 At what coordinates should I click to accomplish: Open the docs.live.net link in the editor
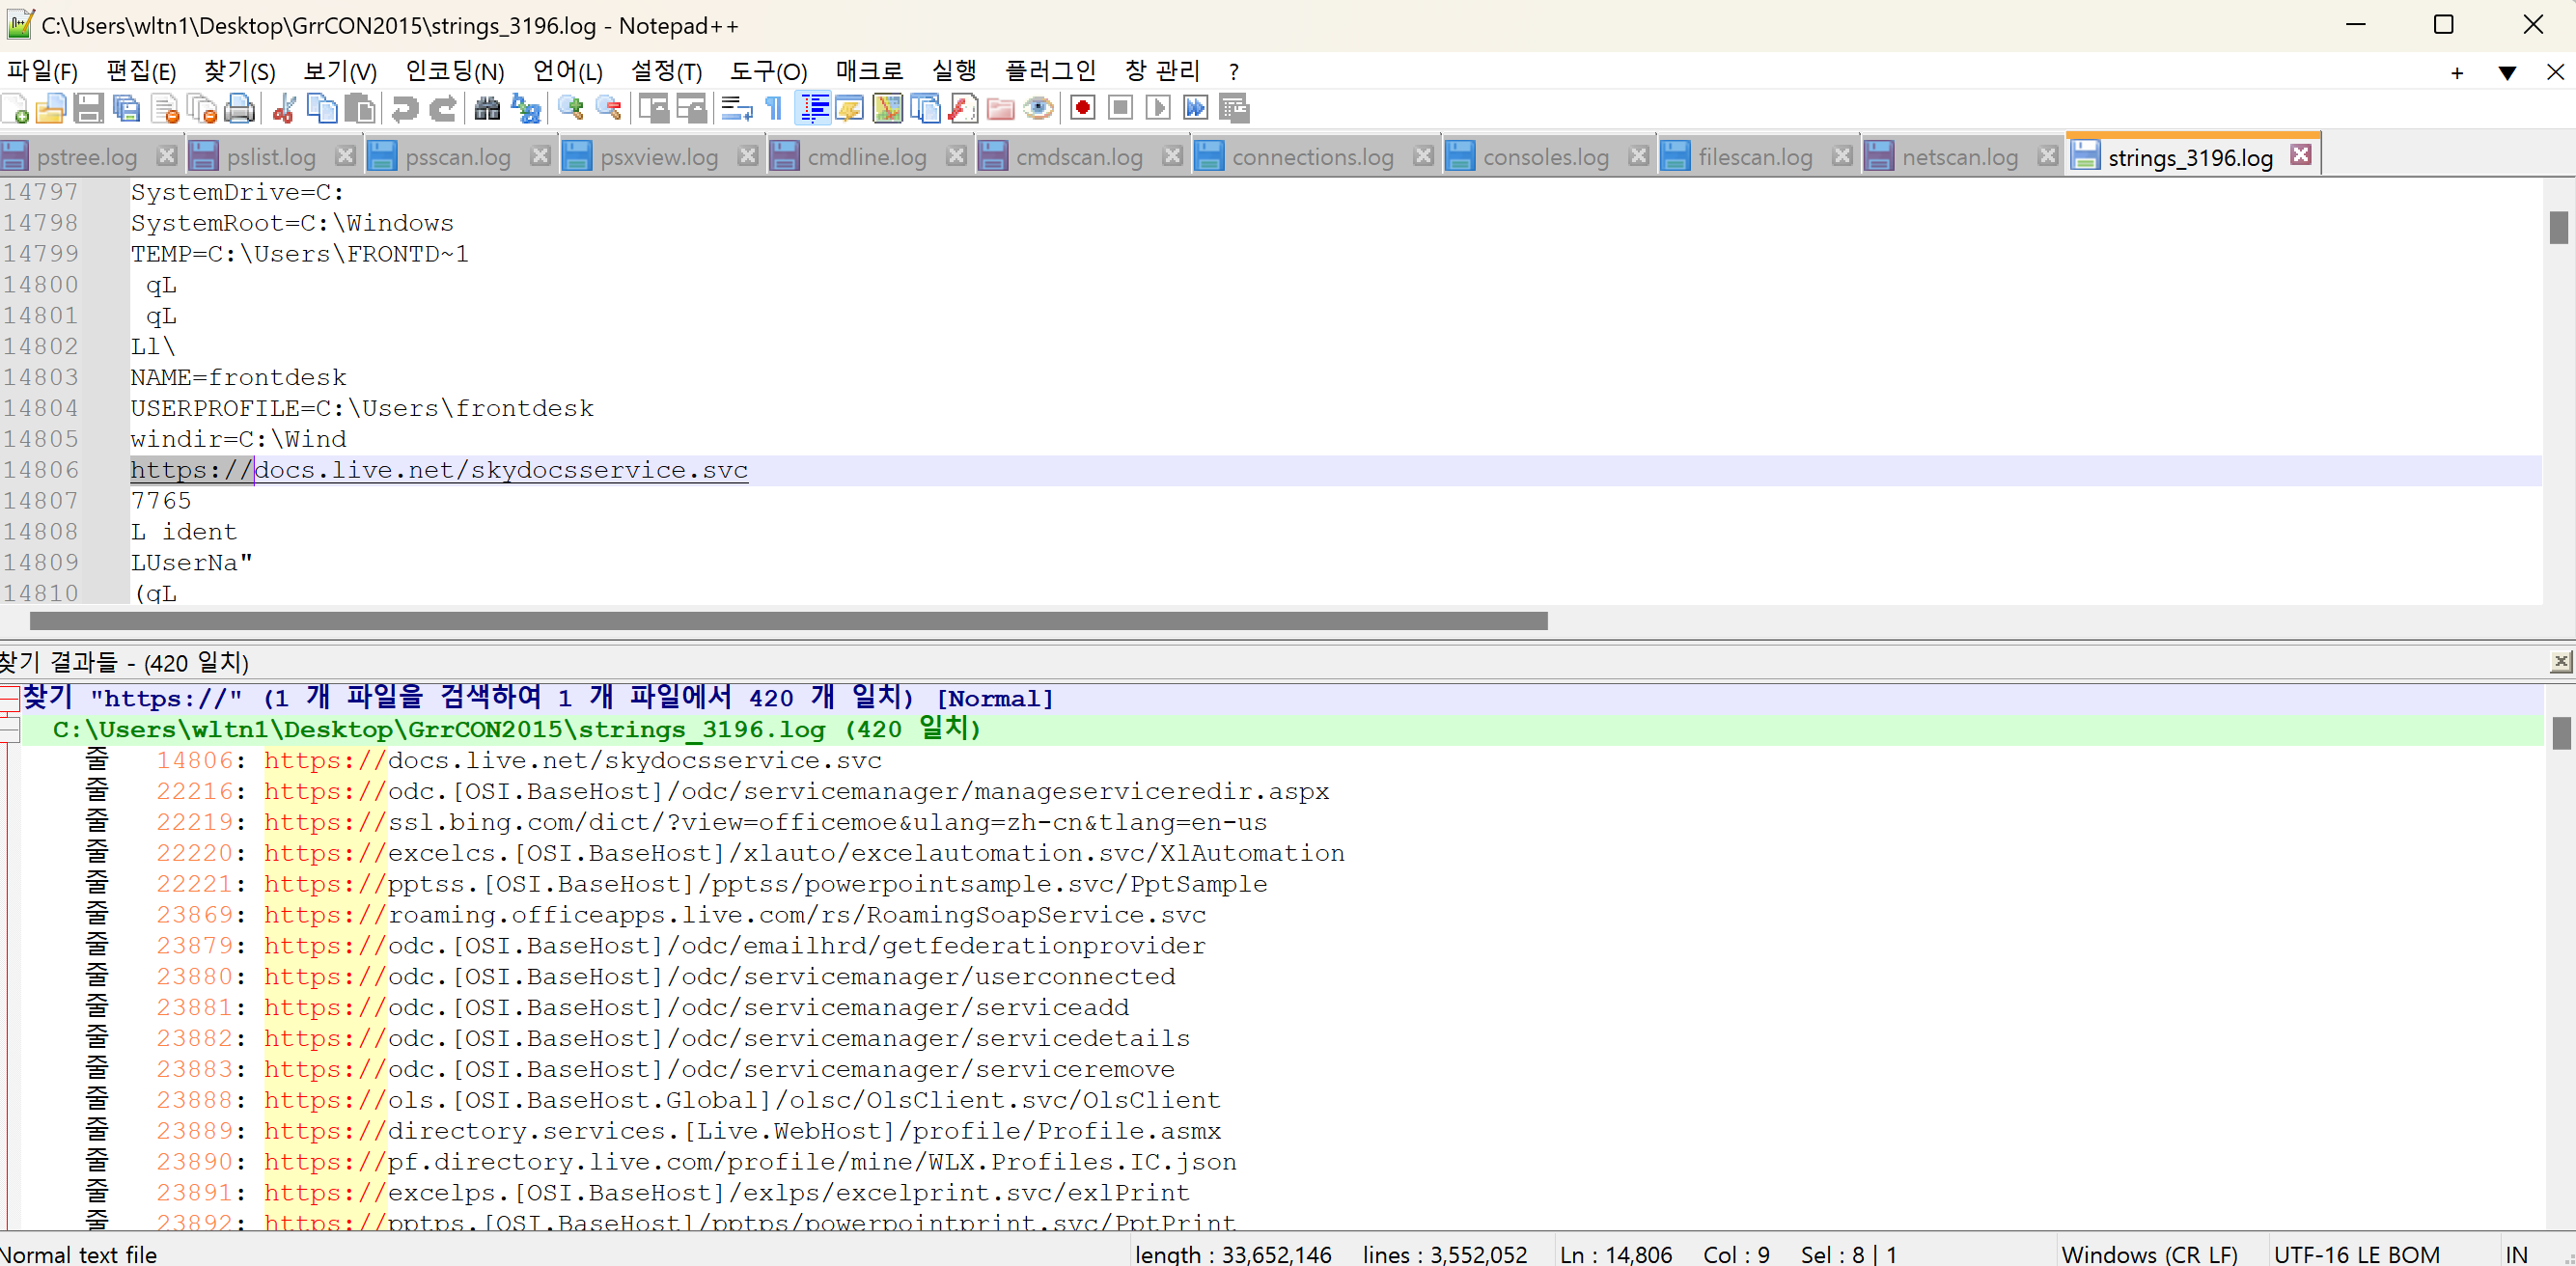439,470
